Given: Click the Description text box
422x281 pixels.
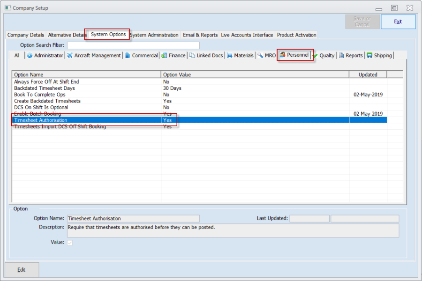Looking at the screenshot, I should [x=233, y=230].
